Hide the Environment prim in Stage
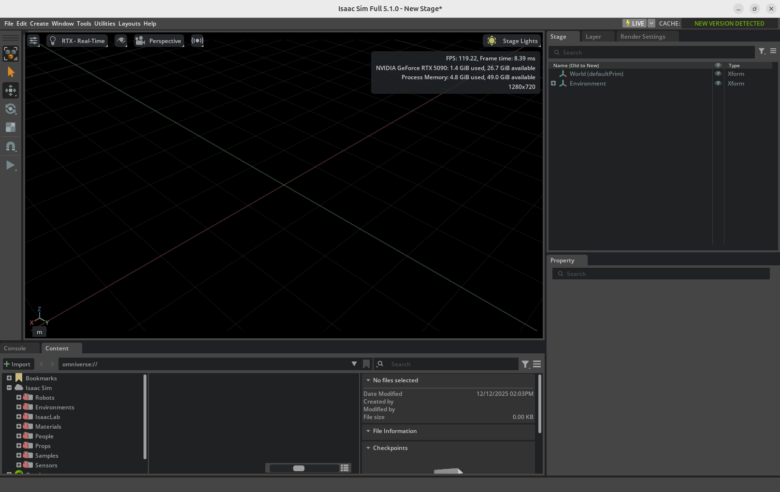The image size is (780, 492). 718,83
